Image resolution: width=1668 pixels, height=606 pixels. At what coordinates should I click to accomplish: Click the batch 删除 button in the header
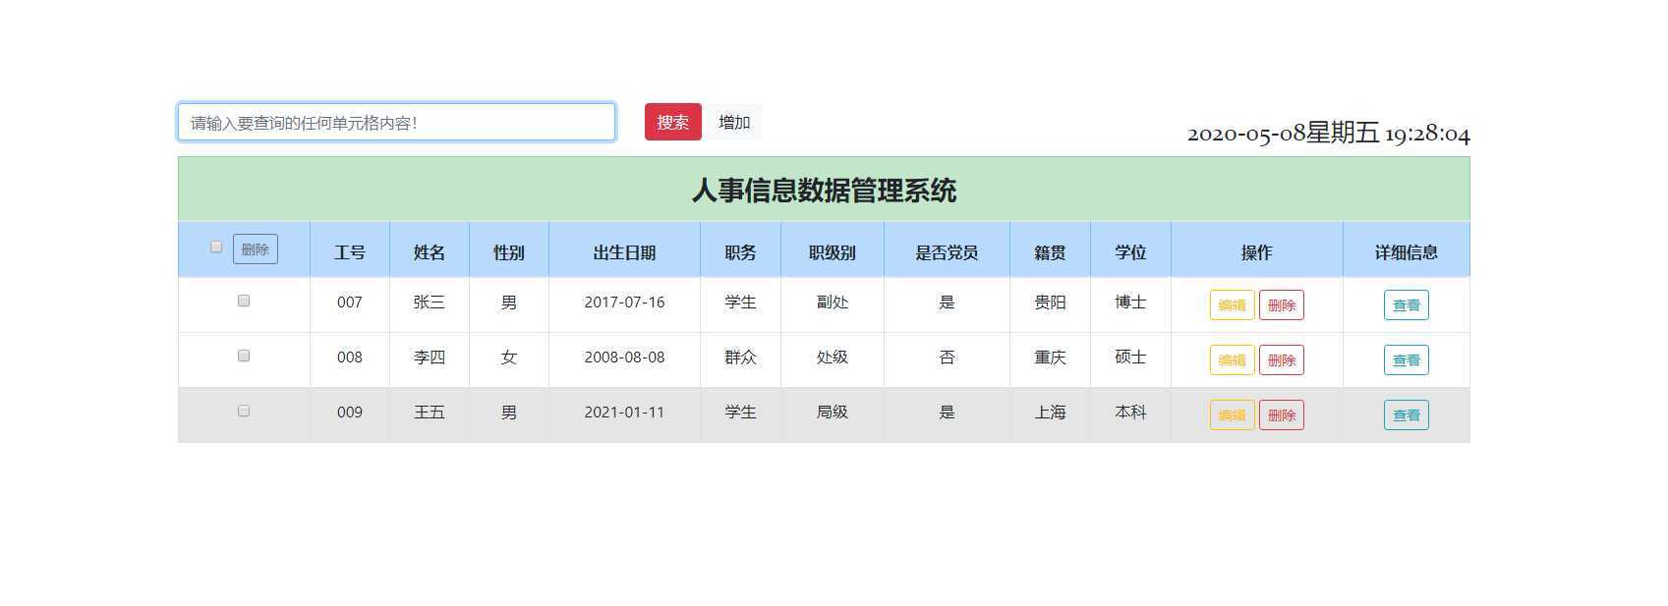tap(256, 248)
